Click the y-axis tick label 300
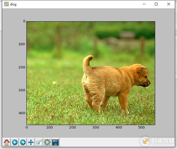Viewport: 177px width, 149px height. click(x=22, y=90)
